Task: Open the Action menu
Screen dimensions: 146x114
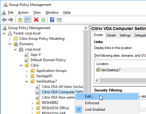Action: 23,12
